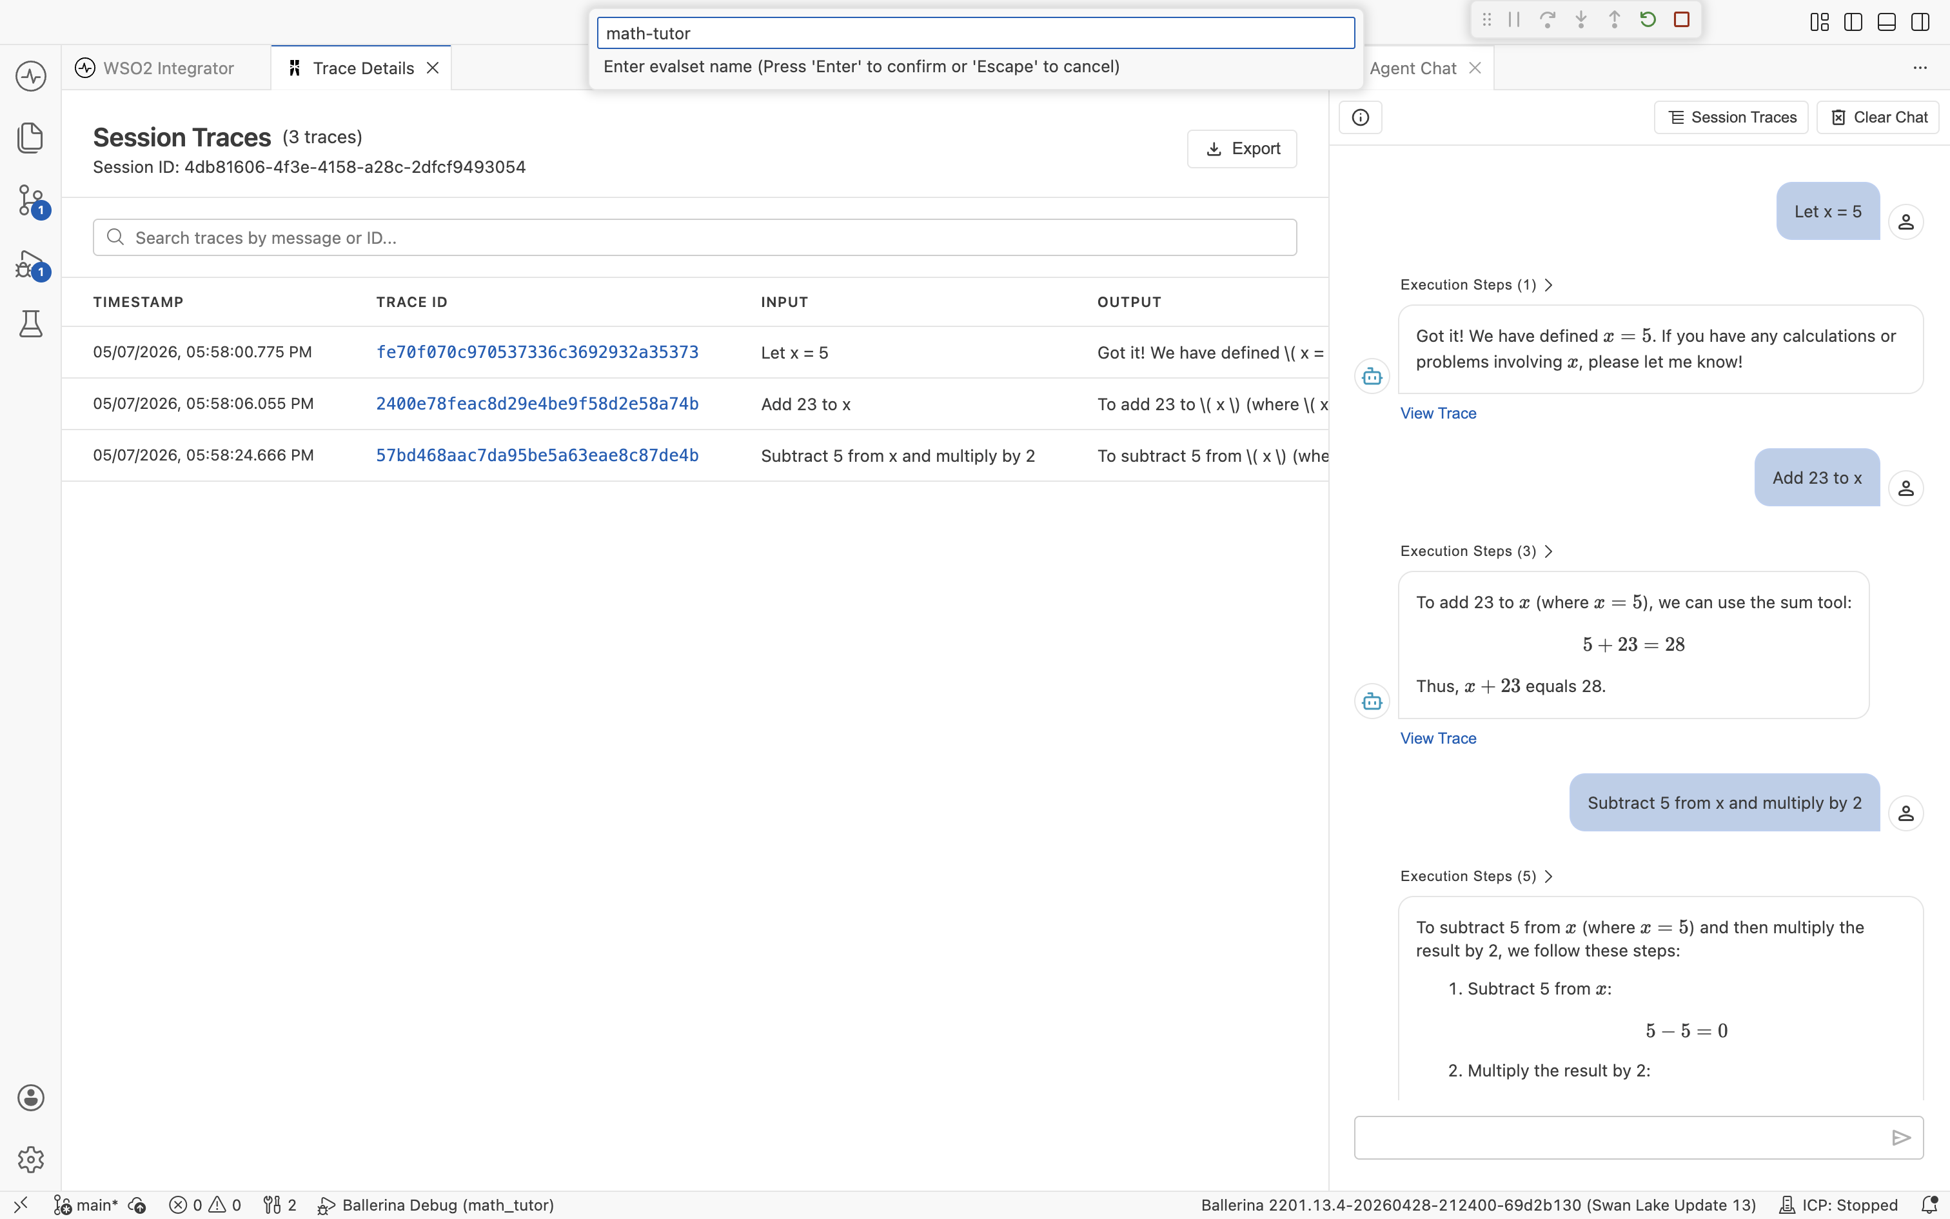Click the Clear Chat button

1878,117
